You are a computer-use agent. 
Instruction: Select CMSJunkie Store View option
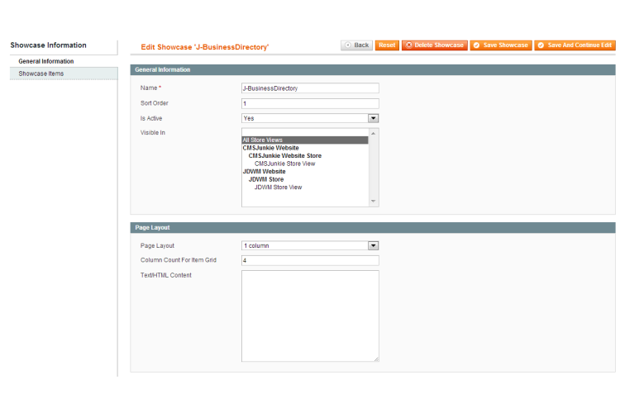[284, 164]
